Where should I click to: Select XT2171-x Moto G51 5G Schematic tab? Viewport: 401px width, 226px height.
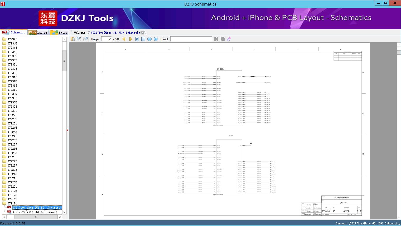tap(115, 33)
